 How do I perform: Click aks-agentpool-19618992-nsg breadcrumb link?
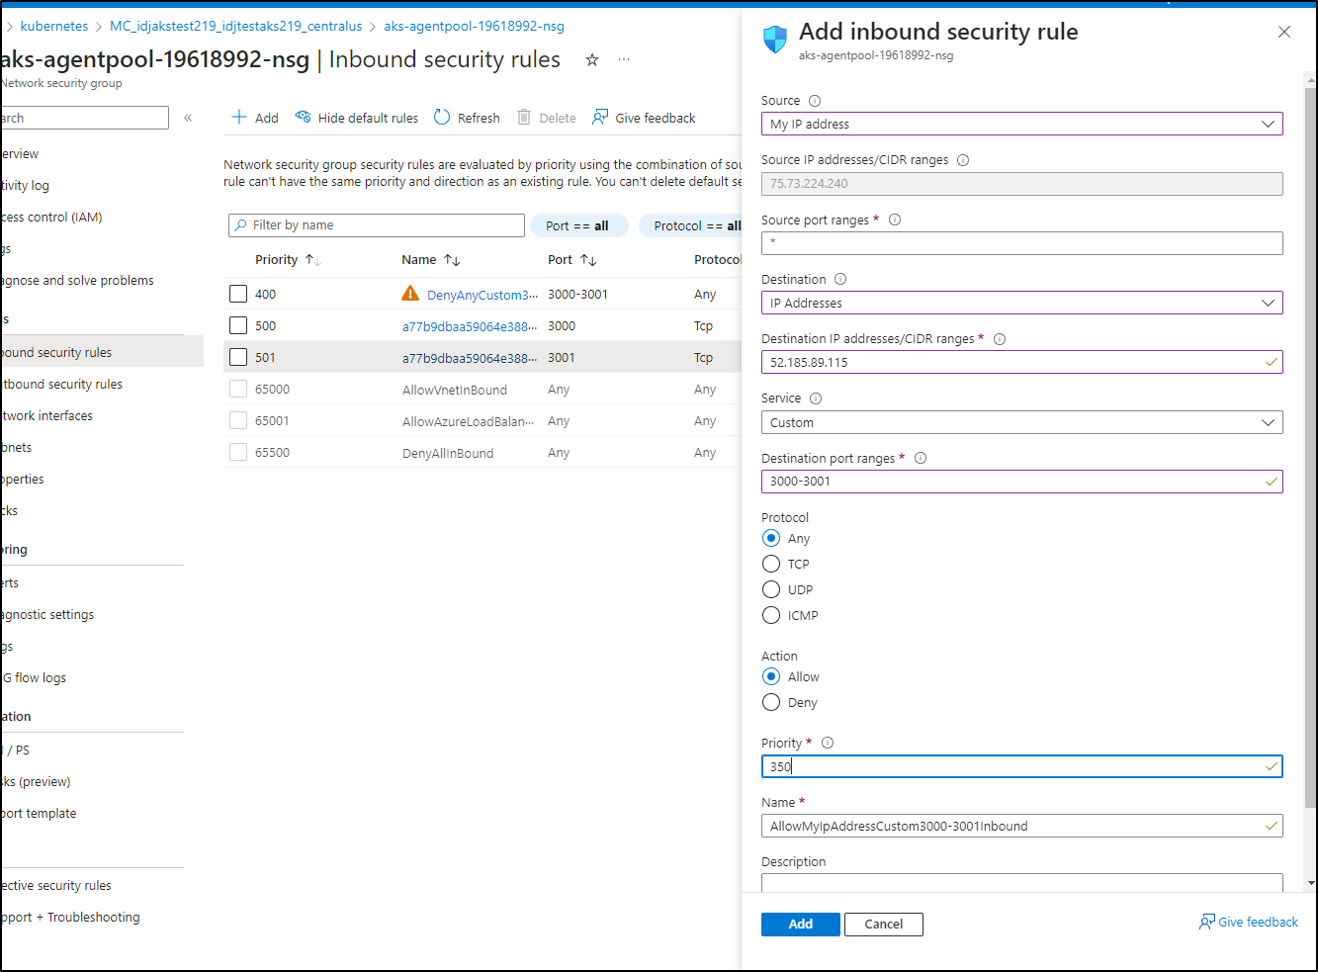(475, 26)
